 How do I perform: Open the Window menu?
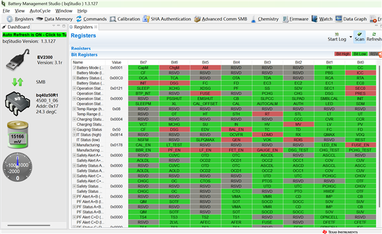pyautogui.click(x=64, y=11)
